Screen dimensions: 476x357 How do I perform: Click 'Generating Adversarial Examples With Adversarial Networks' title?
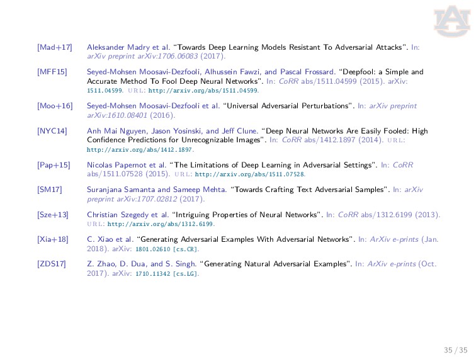point(245,239)
